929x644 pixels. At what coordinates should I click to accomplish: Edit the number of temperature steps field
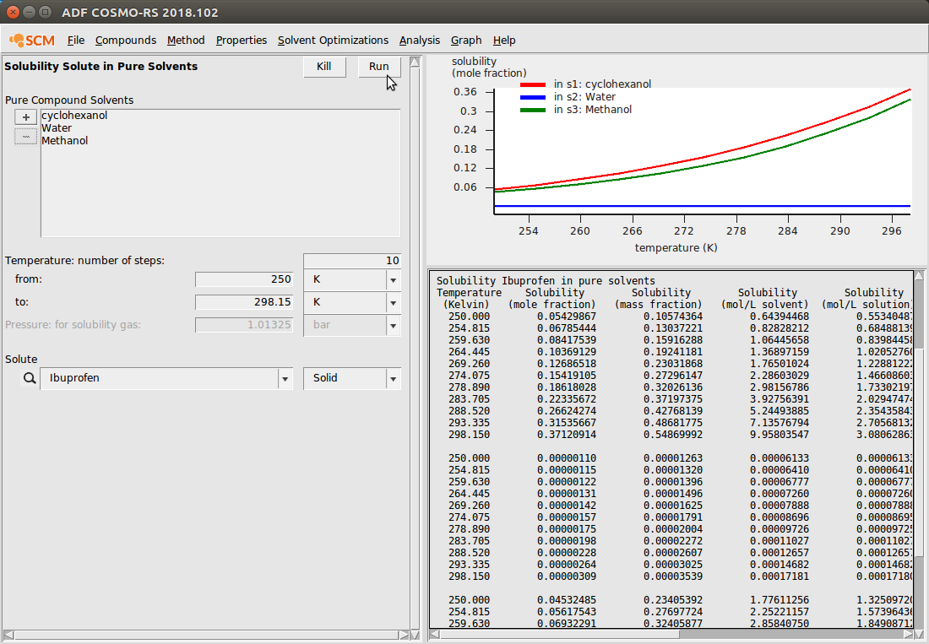pos(352,261)
